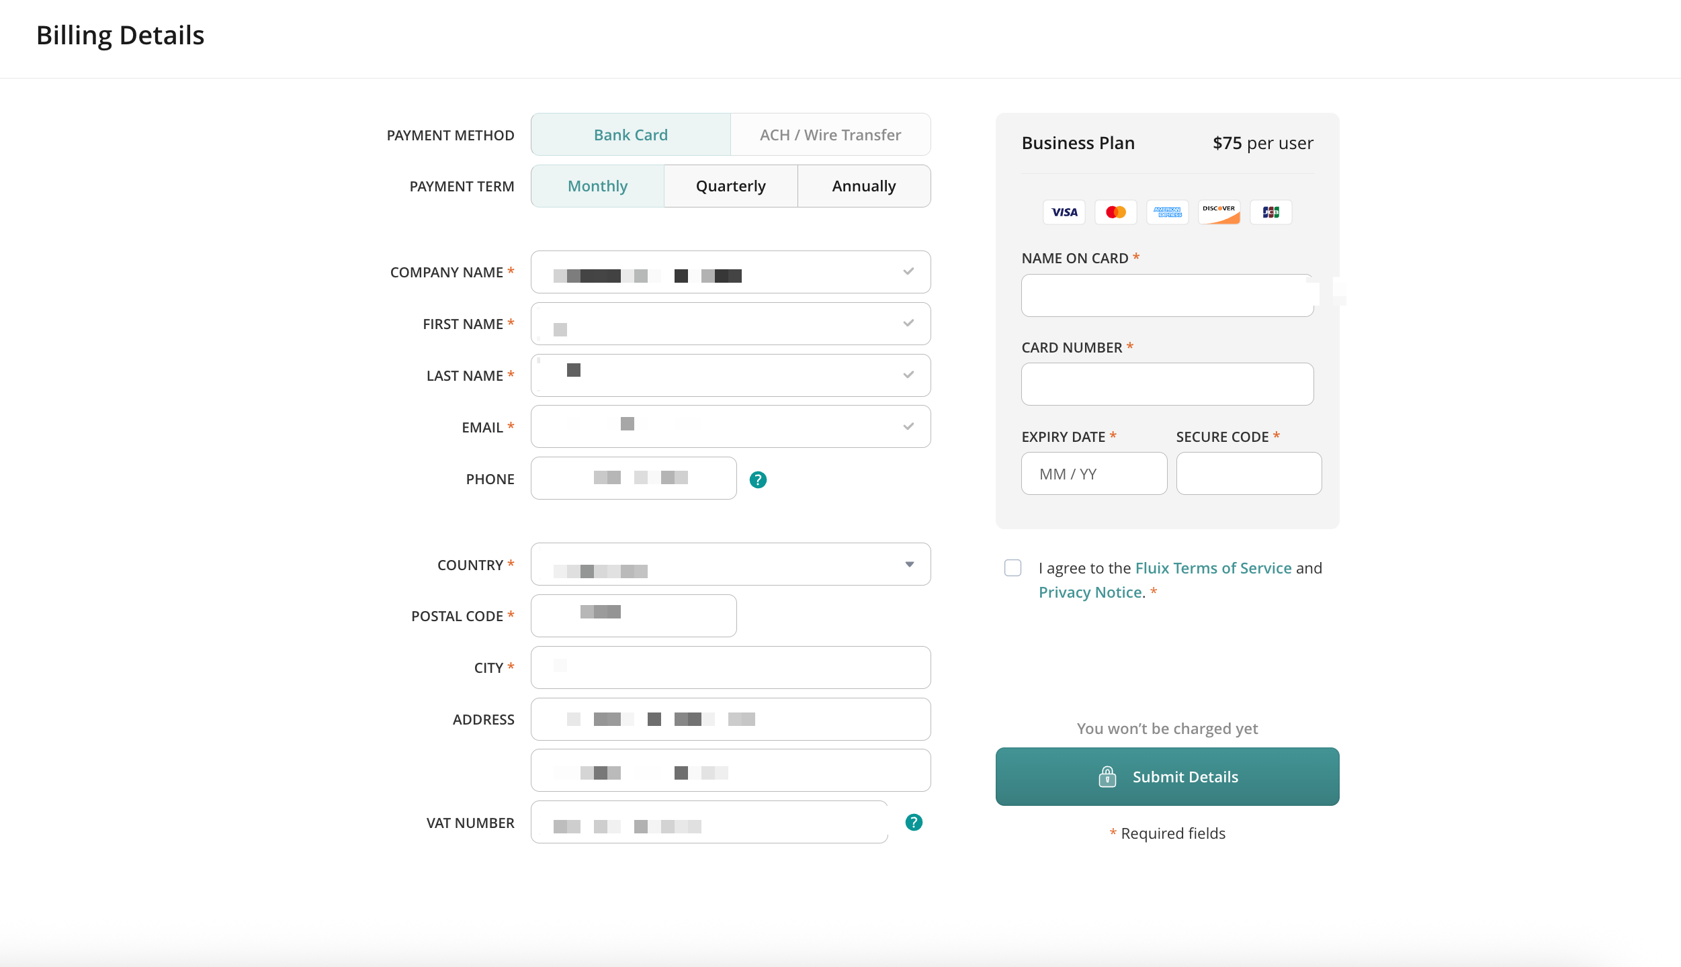Click the American Express logo
This screenshot has height=967, width=1681.
tap(1167, 212)
